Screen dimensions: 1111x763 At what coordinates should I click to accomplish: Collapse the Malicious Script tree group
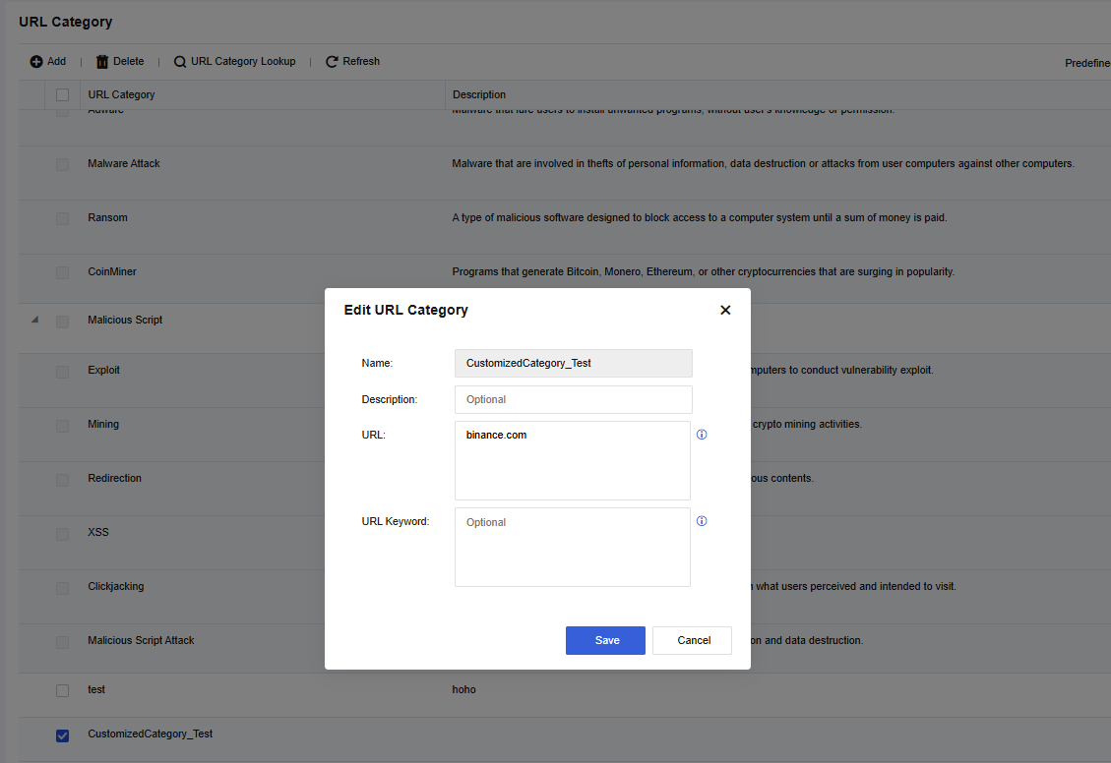(35, 321)
